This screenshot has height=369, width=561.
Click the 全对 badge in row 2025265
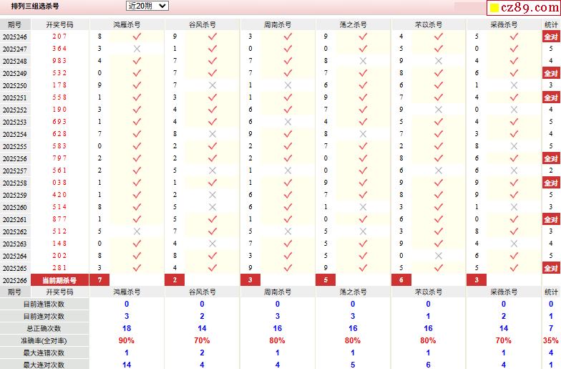550,268
